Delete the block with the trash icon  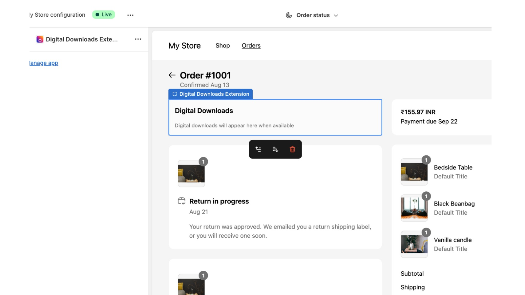click(292, 149)
